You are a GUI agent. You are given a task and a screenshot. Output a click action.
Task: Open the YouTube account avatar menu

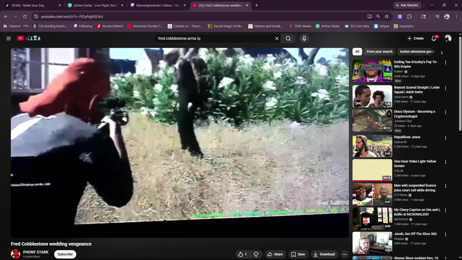(x=448, y=38)
